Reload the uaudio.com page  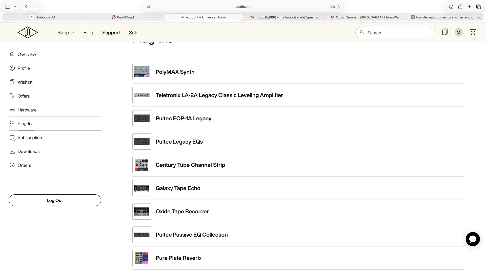(338, 7)
